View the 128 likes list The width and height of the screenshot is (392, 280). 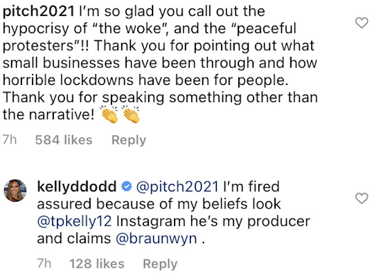97,263
